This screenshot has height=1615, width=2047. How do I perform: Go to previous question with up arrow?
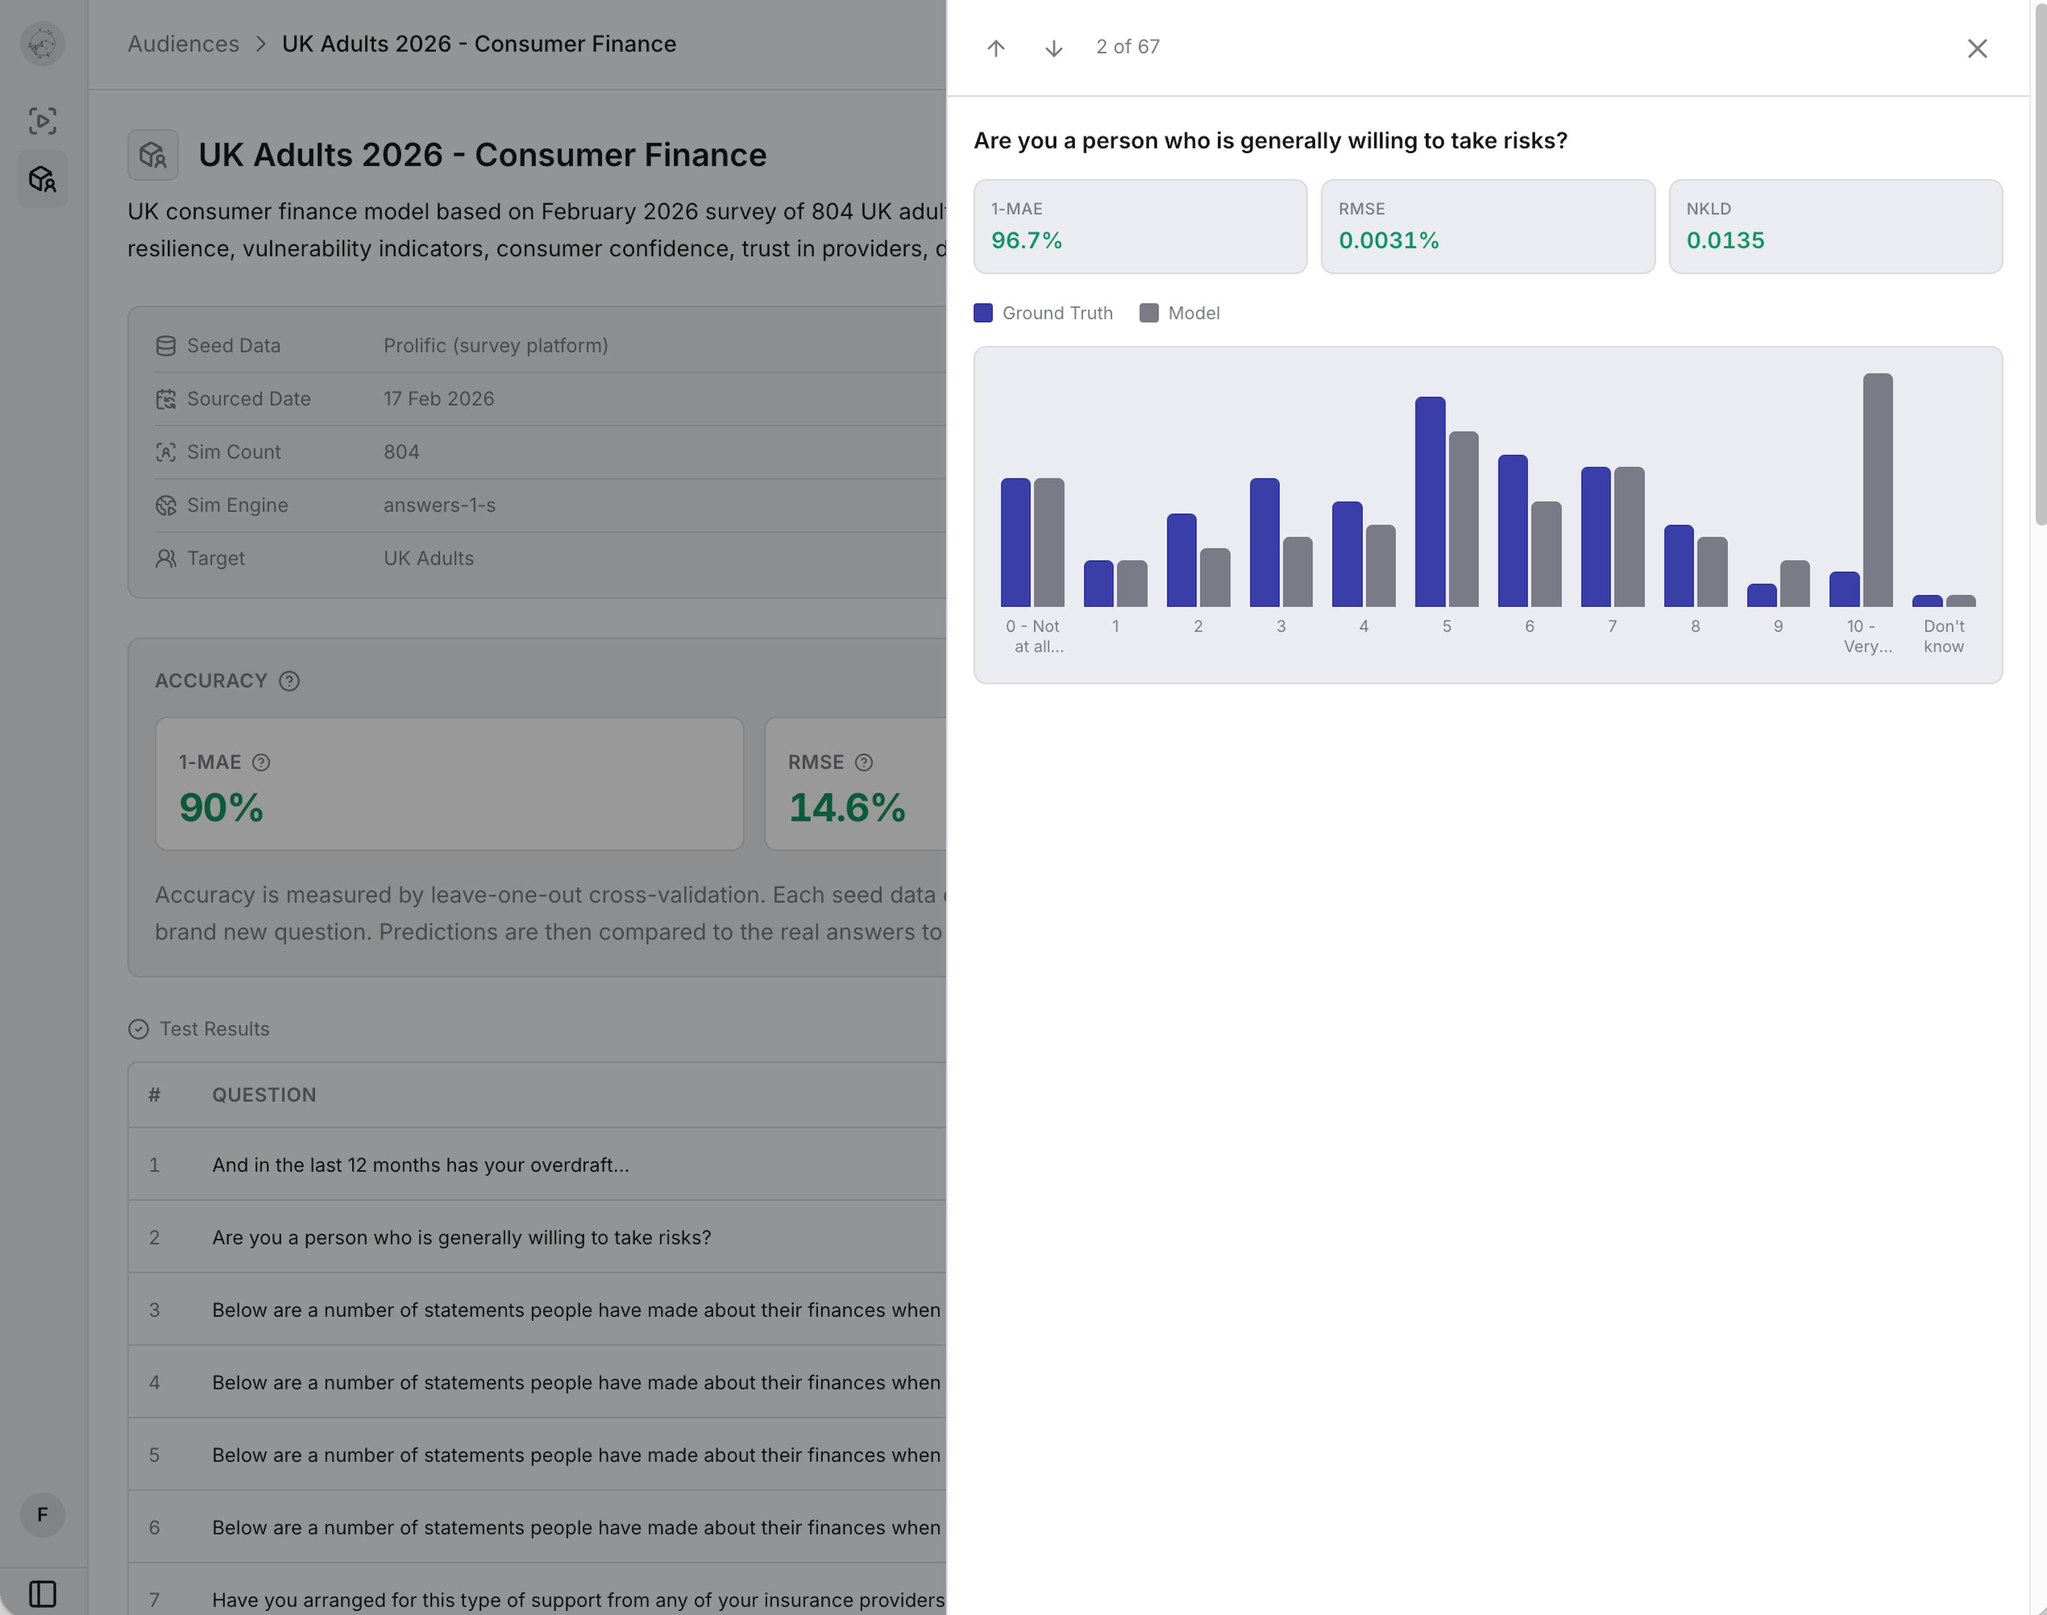point(996,48)
